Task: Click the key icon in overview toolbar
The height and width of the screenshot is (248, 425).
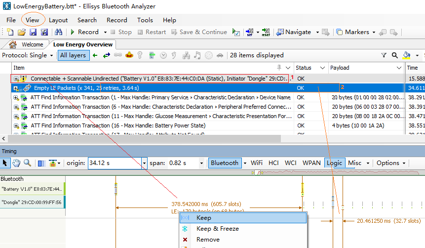Action: pos(140,55)
